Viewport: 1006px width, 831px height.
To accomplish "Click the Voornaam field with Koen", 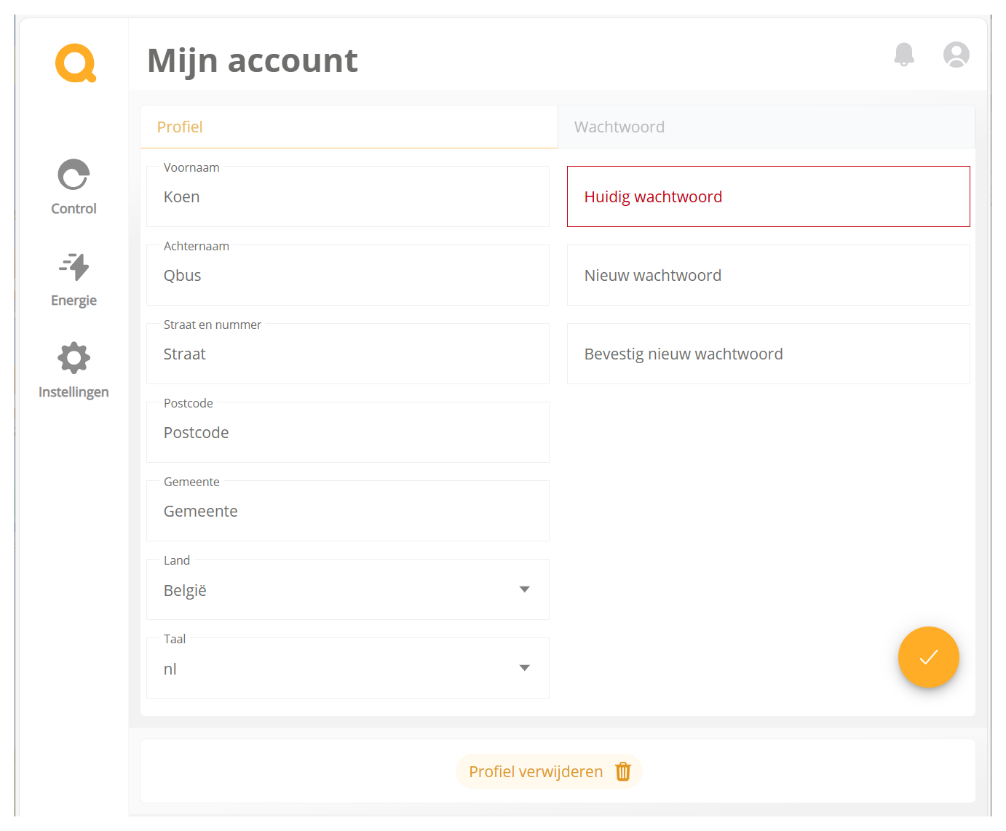I will pos(347,197).
